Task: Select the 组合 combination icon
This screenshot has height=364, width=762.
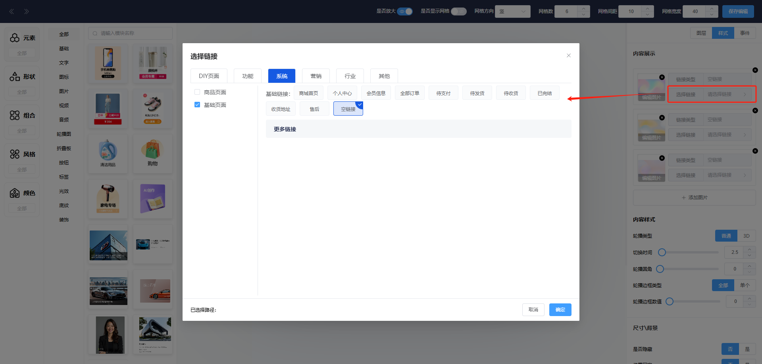Action: click(x=15, y=115)
